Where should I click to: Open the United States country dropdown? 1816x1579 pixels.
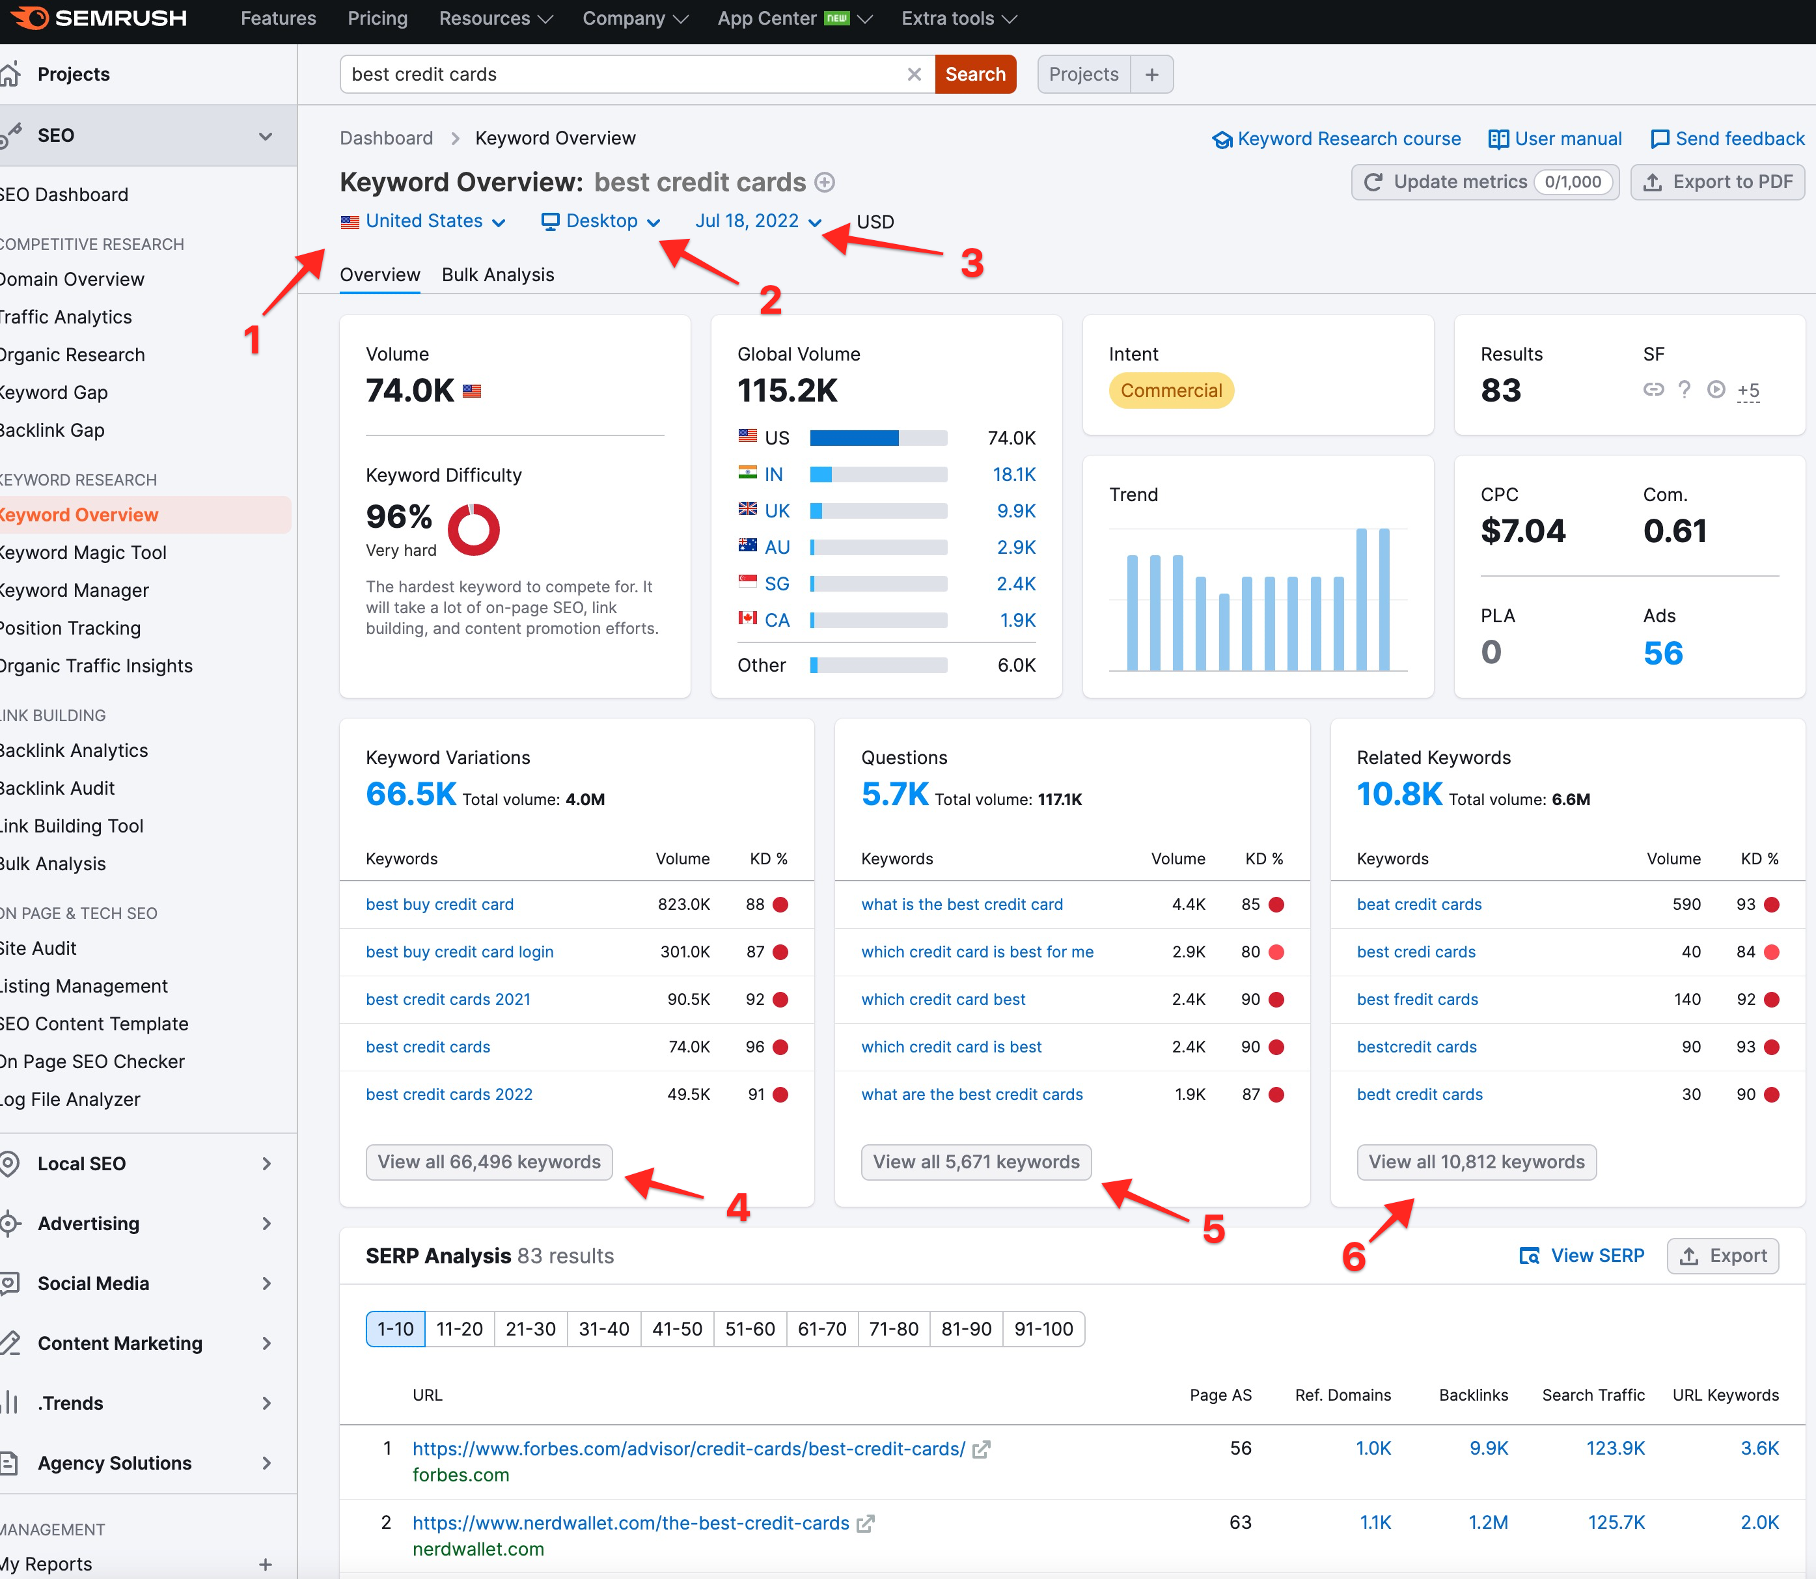tap(423, 221)
